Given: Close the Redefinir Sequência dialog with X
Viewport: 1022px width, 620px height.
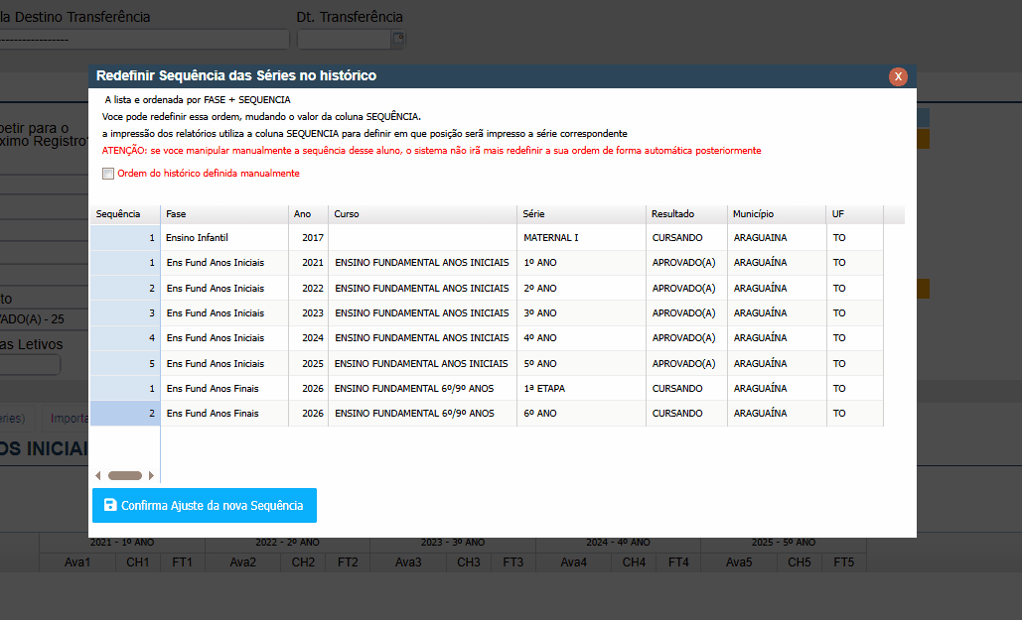Looking at the screenshot, I should (898, 76).
